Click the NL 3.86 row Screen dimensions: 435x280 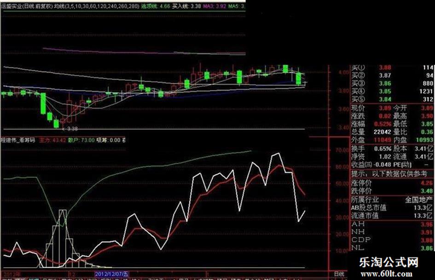click(x=392, y=248)
